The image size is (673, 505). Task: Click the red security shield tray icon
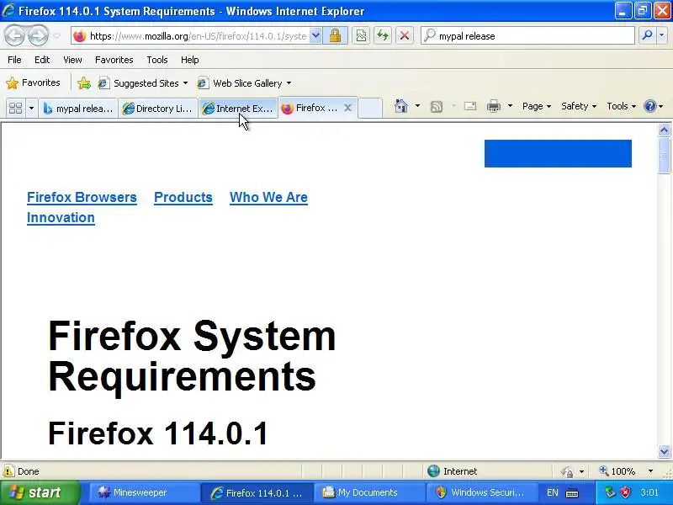tap(625, 492)
